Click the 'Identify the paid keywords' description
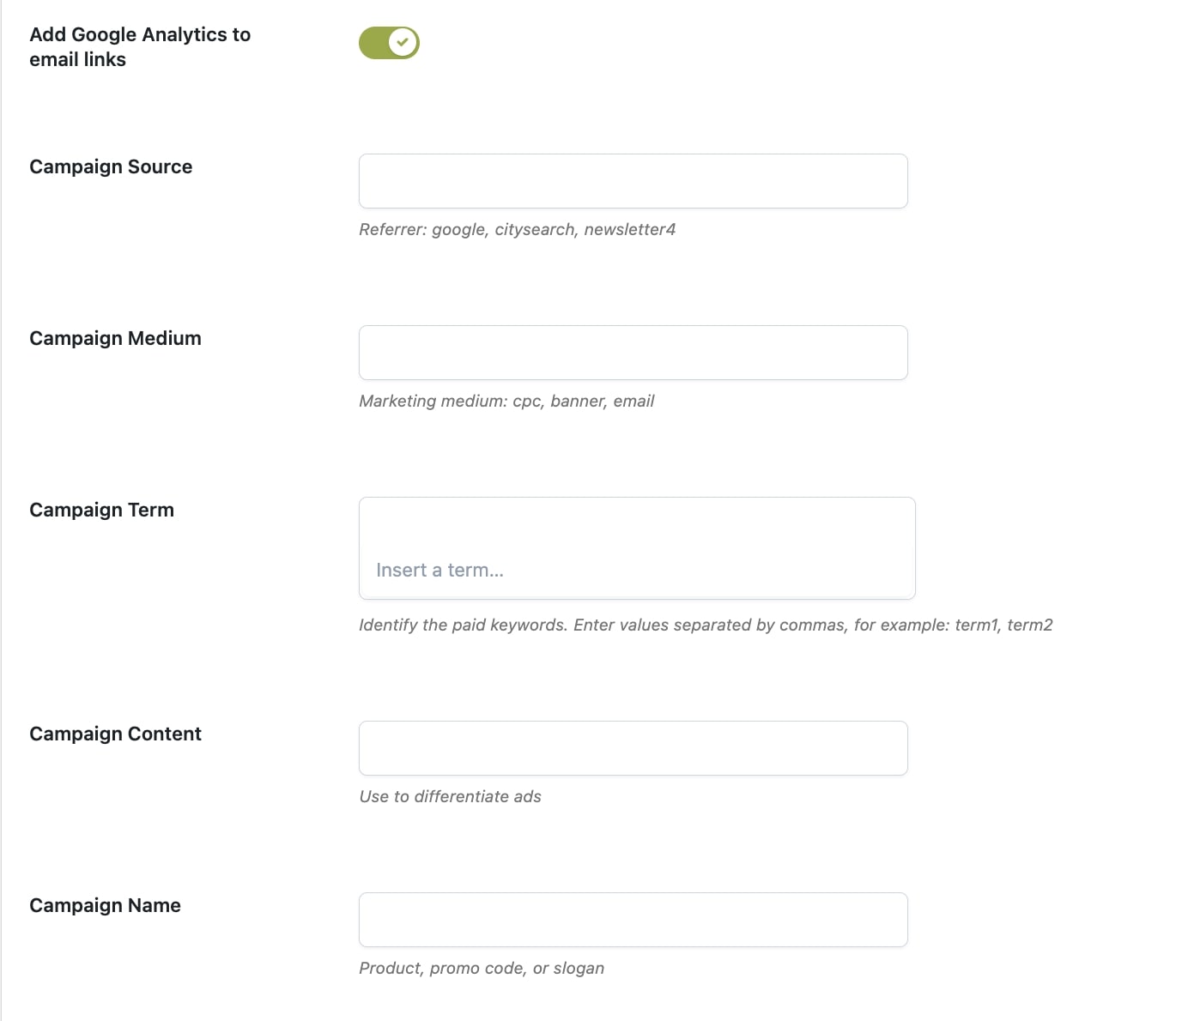The height and width of the screenshot is (1021, 1188). coord(706,625)
